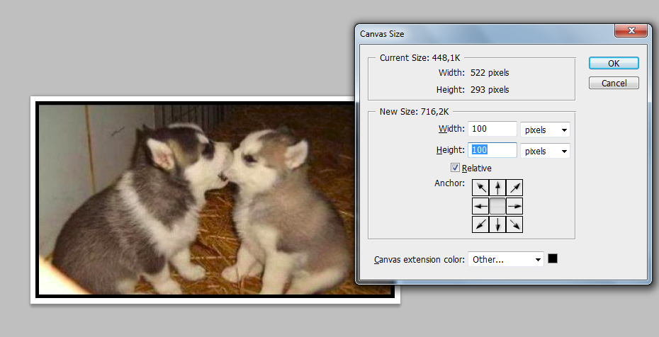Viewport: 659px width, 337px height.
Task: Set anchor to middle-left arrow
Action: click(480, 206)
